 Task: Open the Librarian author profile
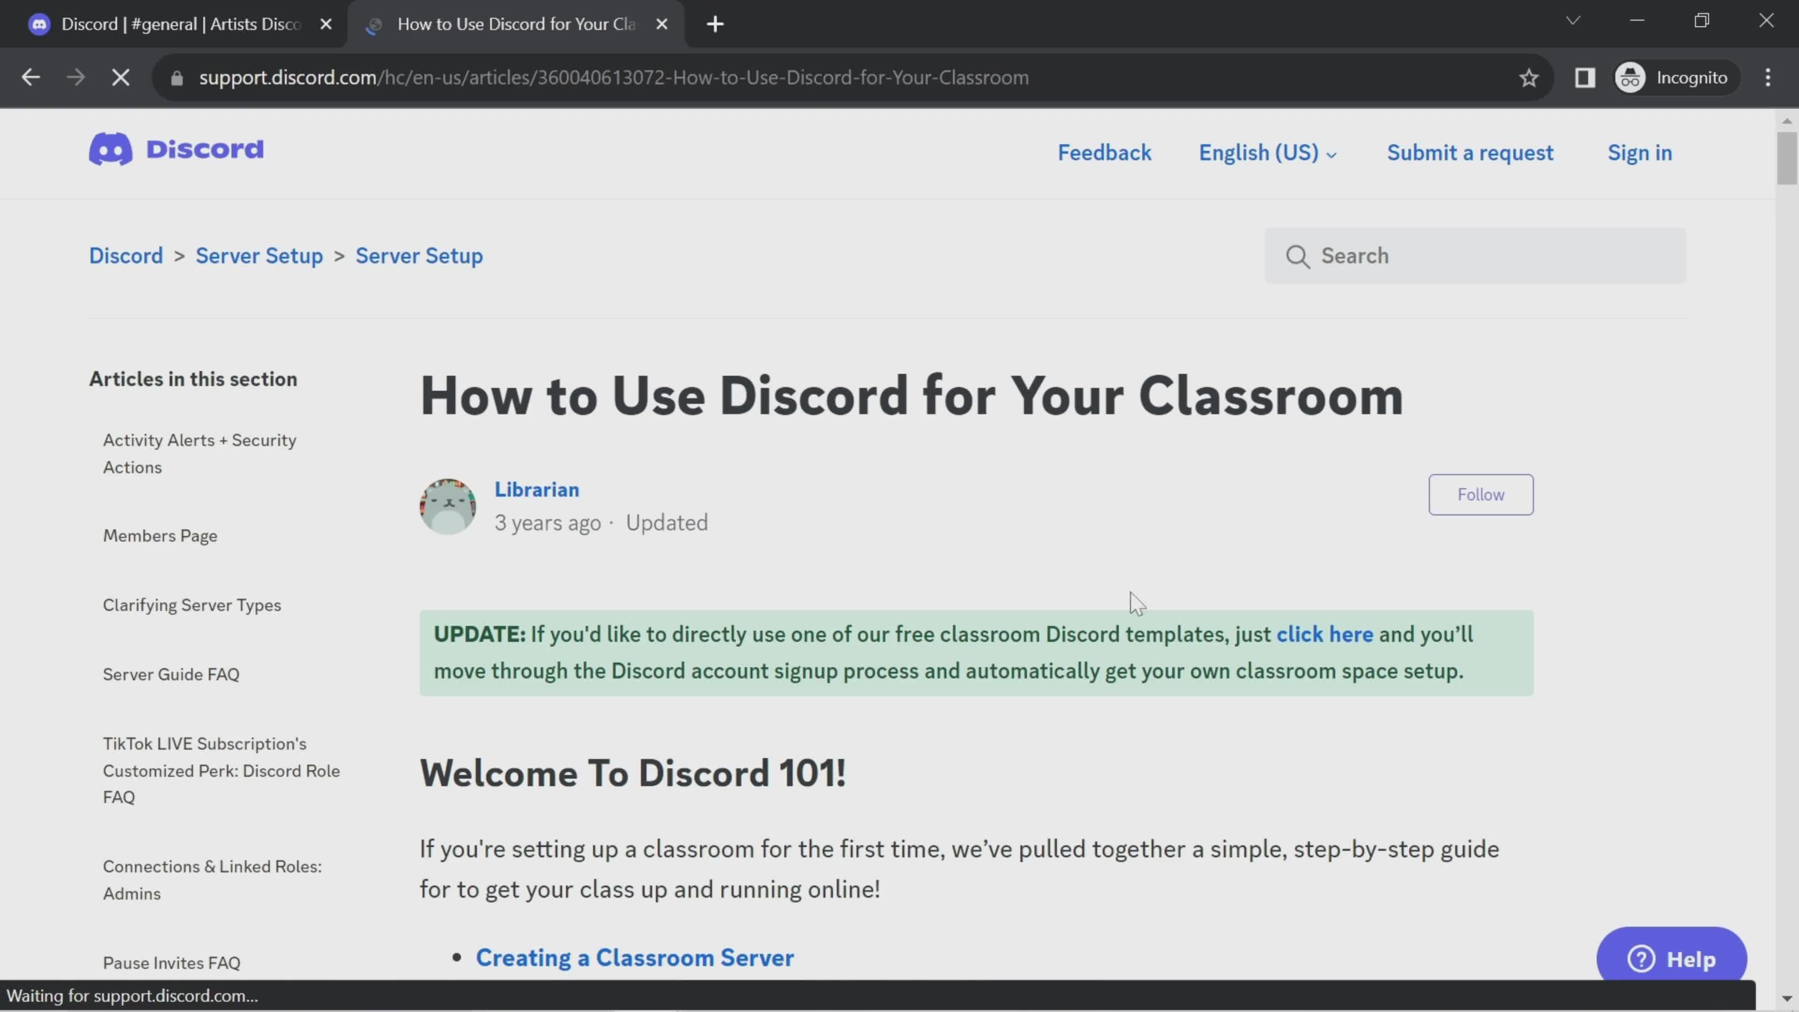click(x=536, y=490)
